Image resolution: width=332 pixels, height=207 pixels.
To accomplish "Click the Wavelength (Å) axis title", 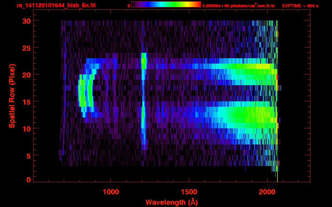I will click(x=172, y=202).
